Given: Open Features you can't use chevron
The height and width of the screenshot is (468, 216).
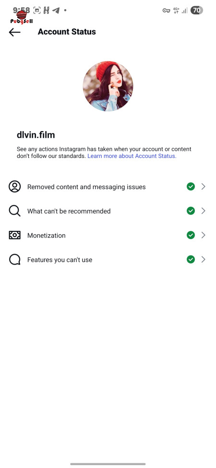Looking at the screenshot, I should [x=203, y=260].
